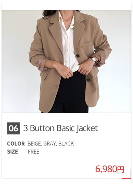The width and height of the screenshot is (133, 185).
Task: Open the beige jacket product photo
Action: point(66,61)
